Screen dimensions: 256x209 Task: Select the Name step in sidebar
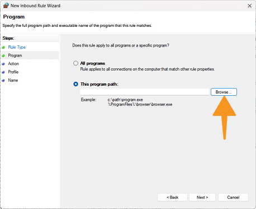click(x=13, y=80)
